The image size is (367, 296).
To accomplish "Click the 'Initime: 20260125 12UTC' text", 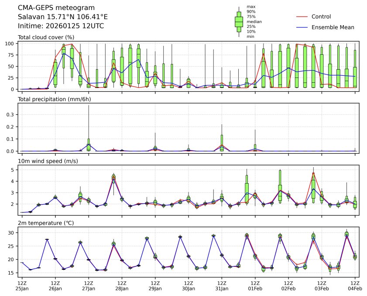I will tap(61, 26).
